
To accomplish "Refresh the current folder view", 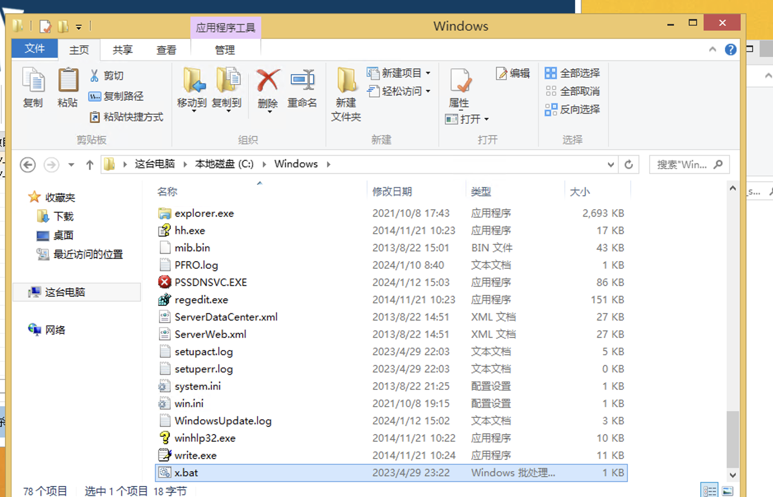I will click(x=628, y=165).
